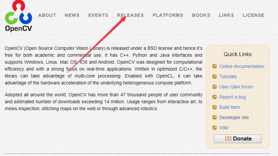Image resolution: width=278 pixels, height=156 pixels.
Task: Open the PLATFORMS menu item
Action: pyautogui.click(x=168, y=15)
